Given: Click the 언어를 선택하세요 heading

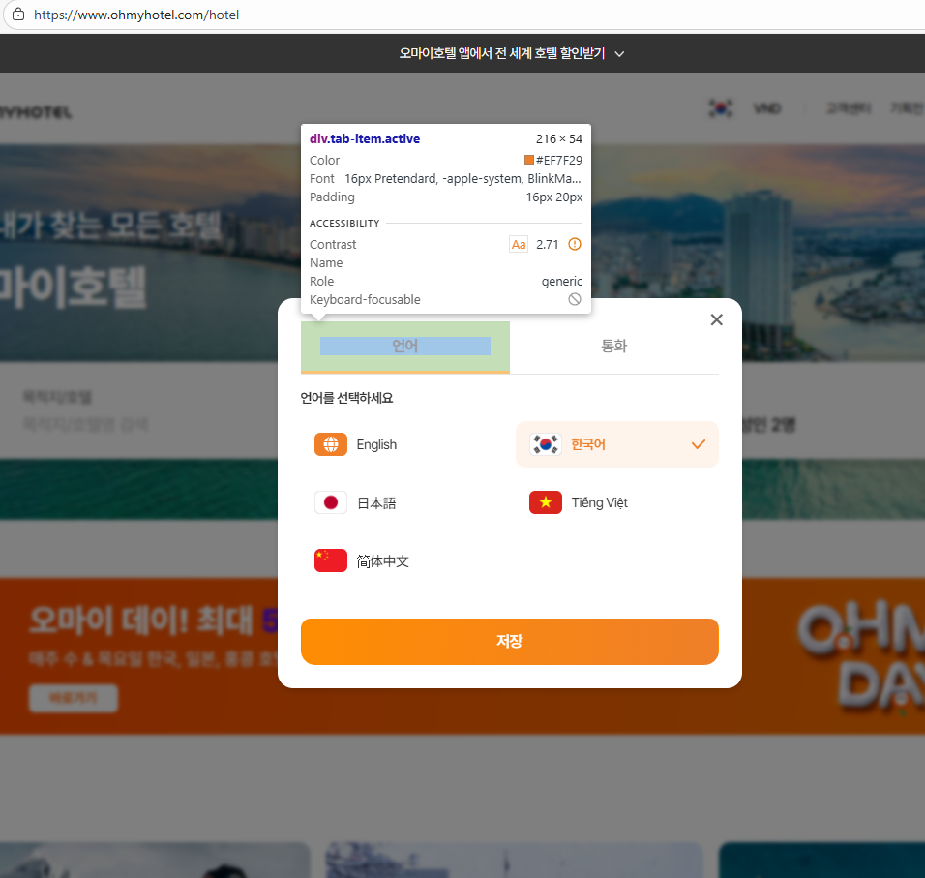Looking at the screenshot, I should (x=346, y=398).
